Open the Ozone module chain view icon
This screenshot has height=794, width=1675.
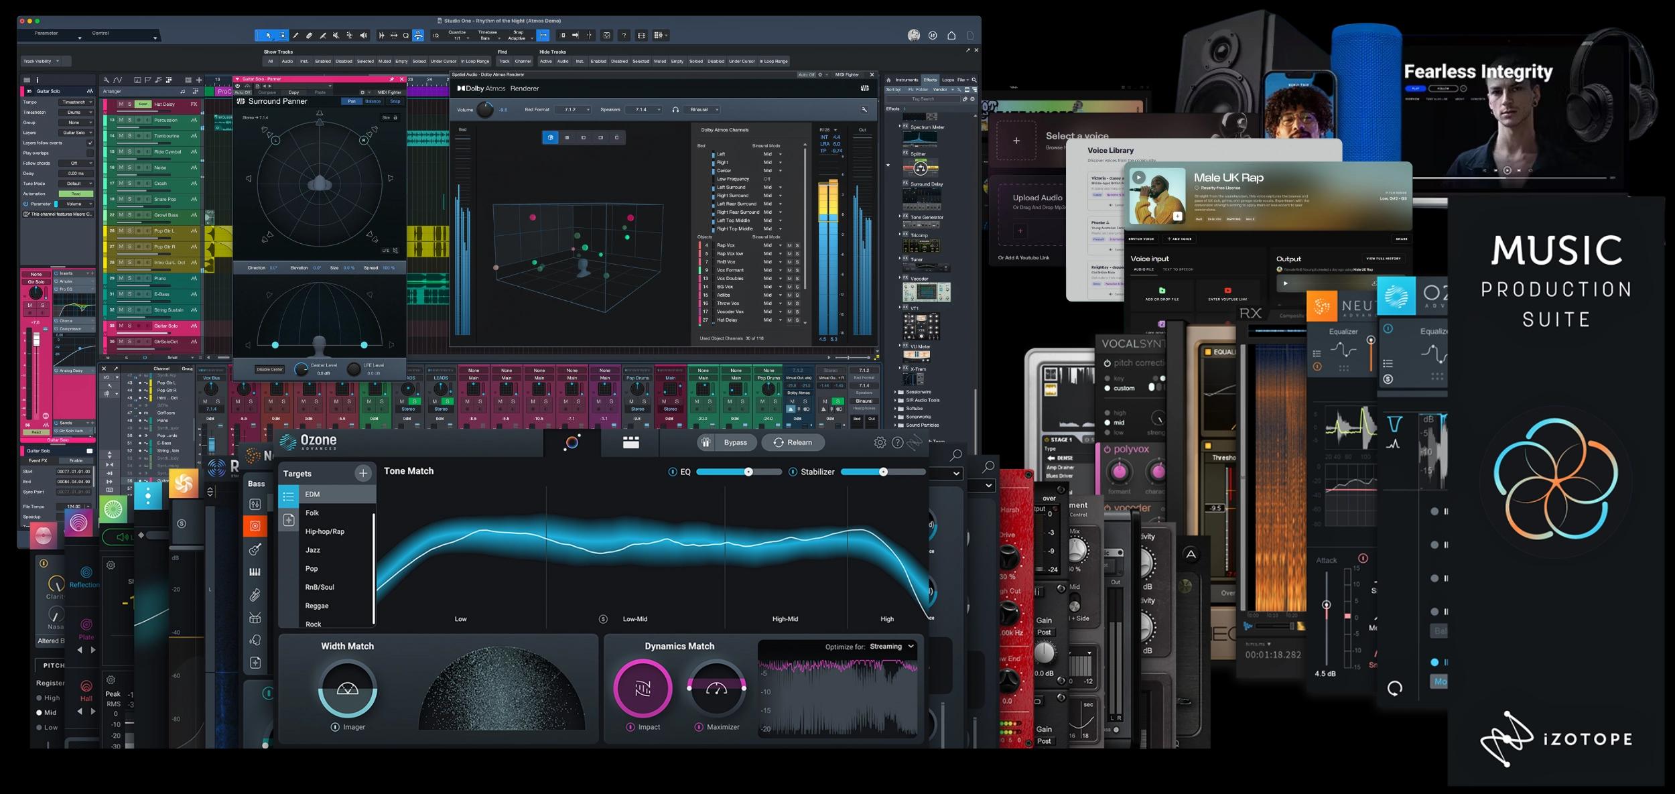pos(630,442)
